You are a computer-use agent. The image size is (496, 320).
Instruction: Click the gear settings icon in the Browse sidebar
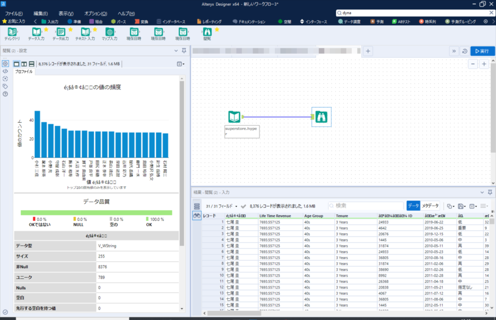click(5, 63)
